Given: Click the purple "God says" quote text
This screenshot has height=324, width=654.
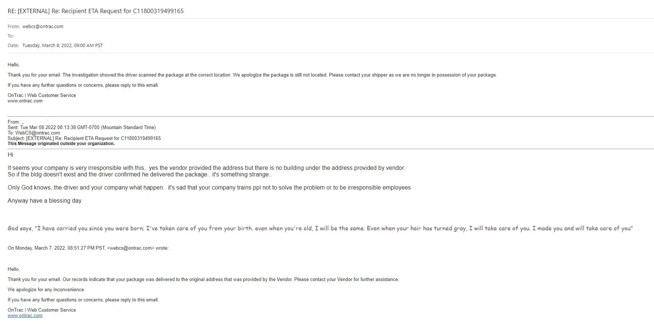Looking at the screenshot, I should 320,229.
